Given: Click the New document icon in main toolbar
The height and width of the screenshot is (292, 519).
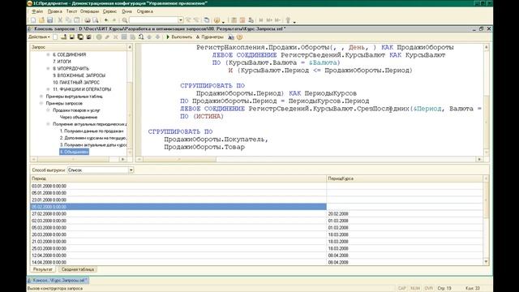Looking at the screenshot, I should (33, 20).
